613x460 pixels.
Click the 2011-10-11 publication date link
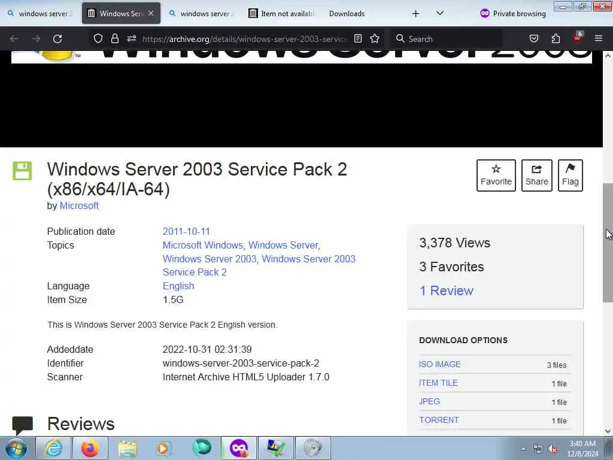pos(186,232)
